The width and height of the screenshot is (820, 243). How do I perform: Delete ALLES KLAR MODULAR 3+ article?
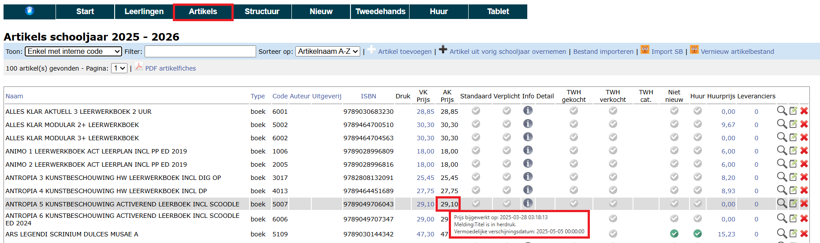[804, 138]
